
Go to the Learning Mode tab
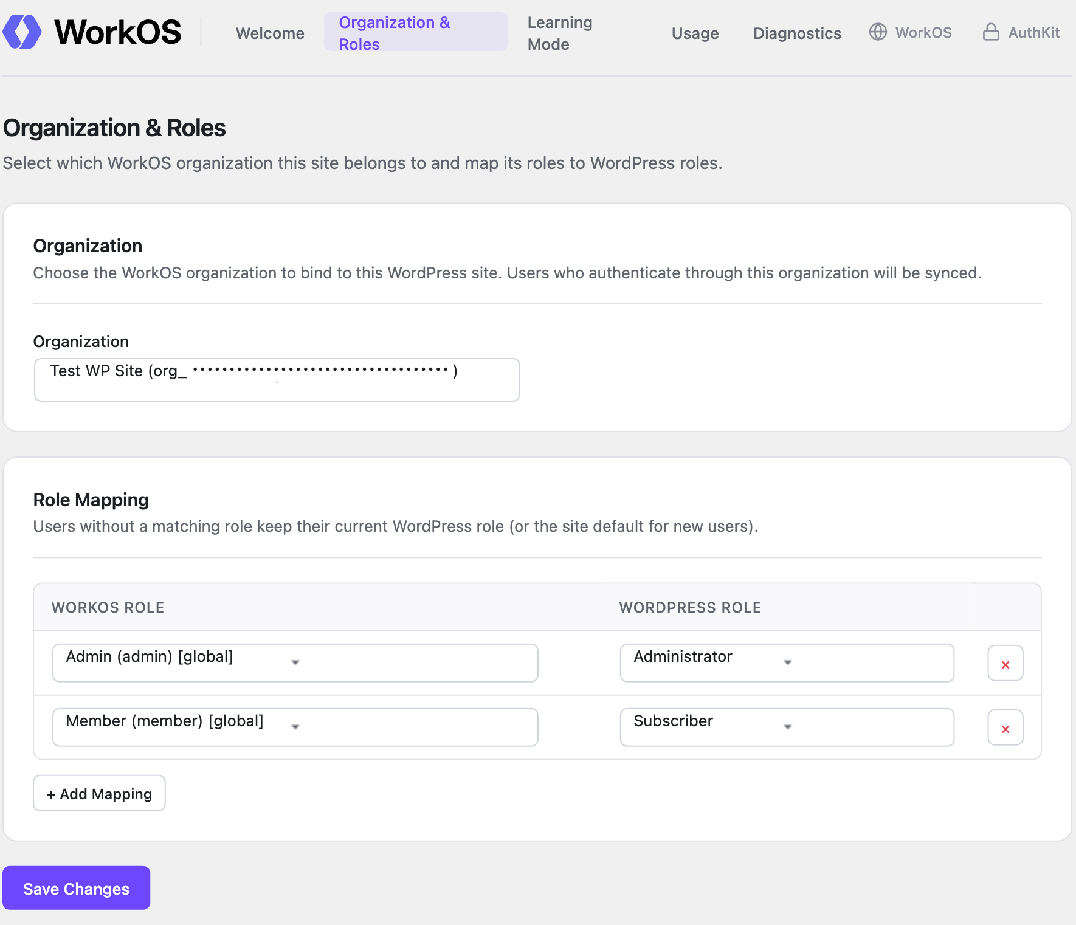coord(560,33)
